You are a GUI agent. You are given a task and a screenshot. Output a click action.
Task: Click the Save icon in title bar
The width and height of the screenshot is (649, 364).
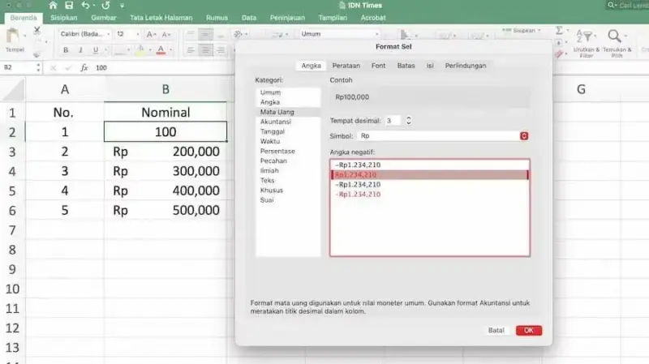point(68,5)
